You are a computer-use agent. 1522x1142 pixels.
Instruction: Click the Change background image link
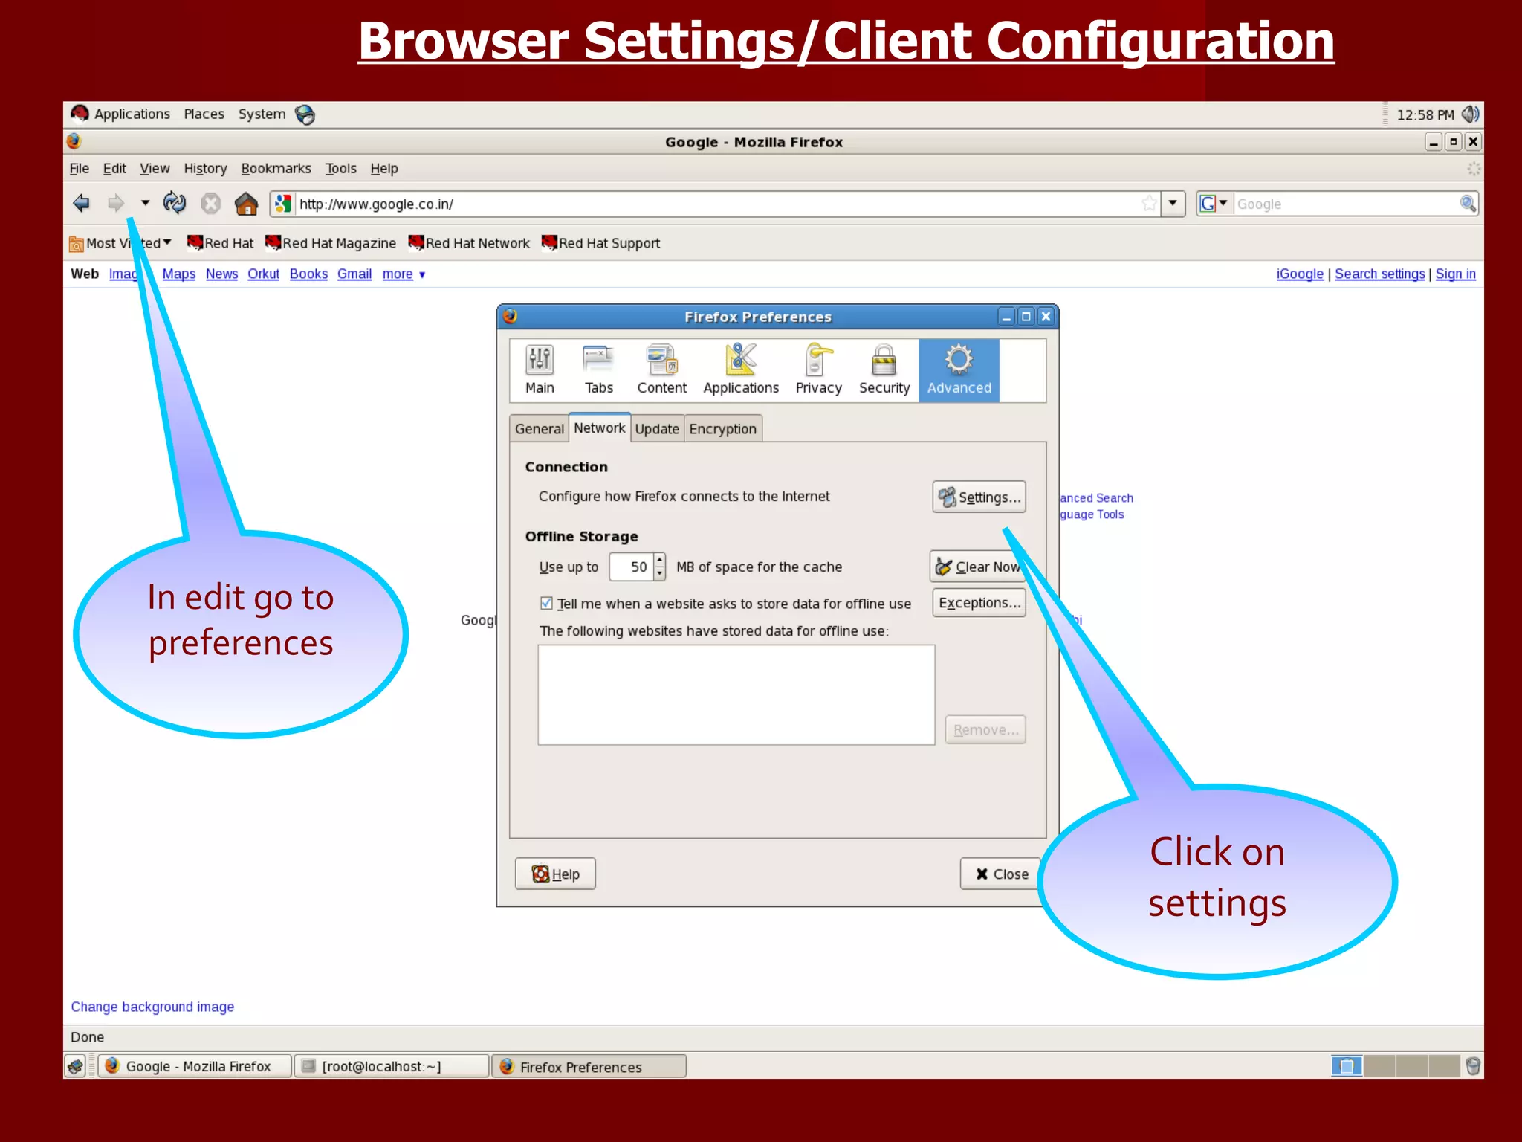tap(152, 1007)
